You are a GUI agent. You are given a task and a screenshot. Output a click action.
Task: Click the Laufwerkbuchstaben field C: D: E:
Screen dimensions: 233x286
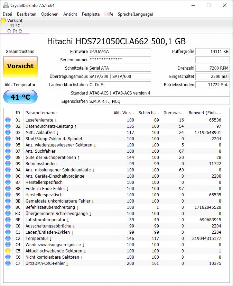pos(120,85)
